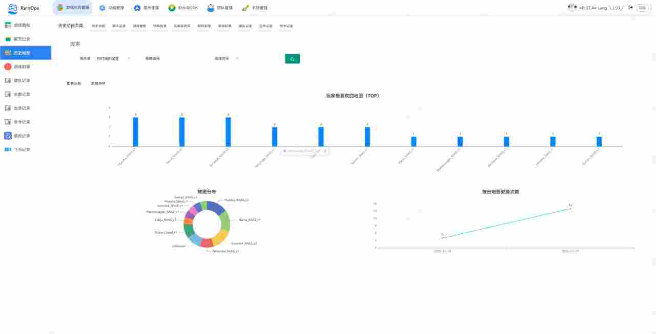656x334 pixels.
Task: Expand the server selection dropdown
Action: point(113,59)
